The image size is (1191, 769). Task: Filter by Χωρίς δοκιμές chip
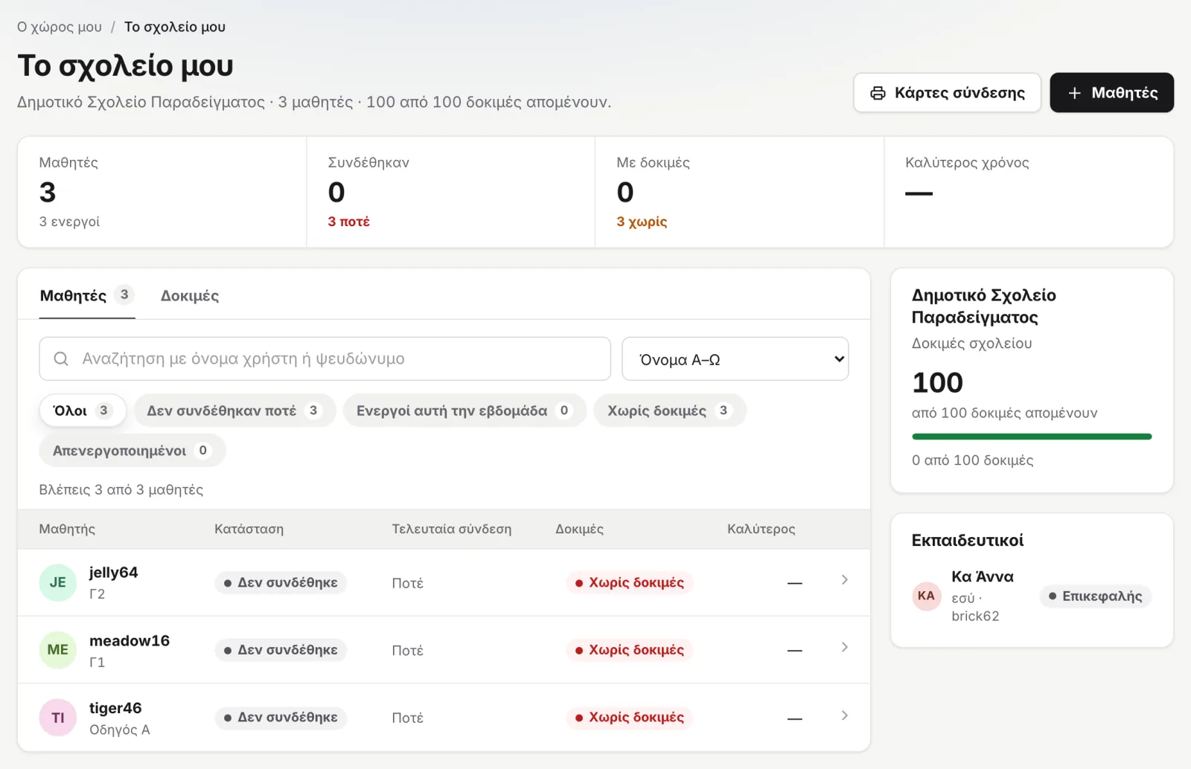670,411
